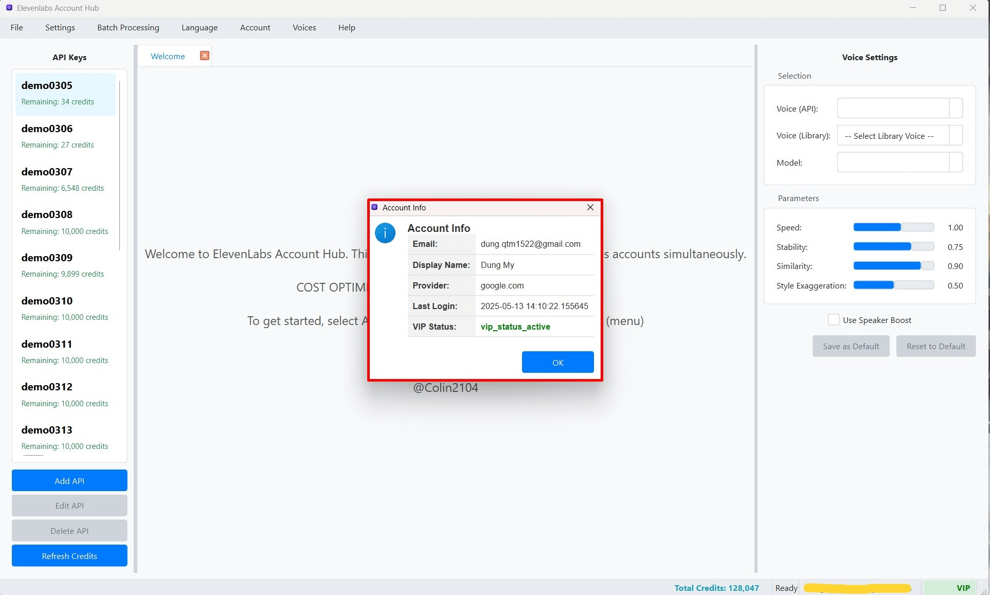Select the demo0310 API key
Image resolution: width=990 pixels, height=595 pixels.
pos(65,309)
